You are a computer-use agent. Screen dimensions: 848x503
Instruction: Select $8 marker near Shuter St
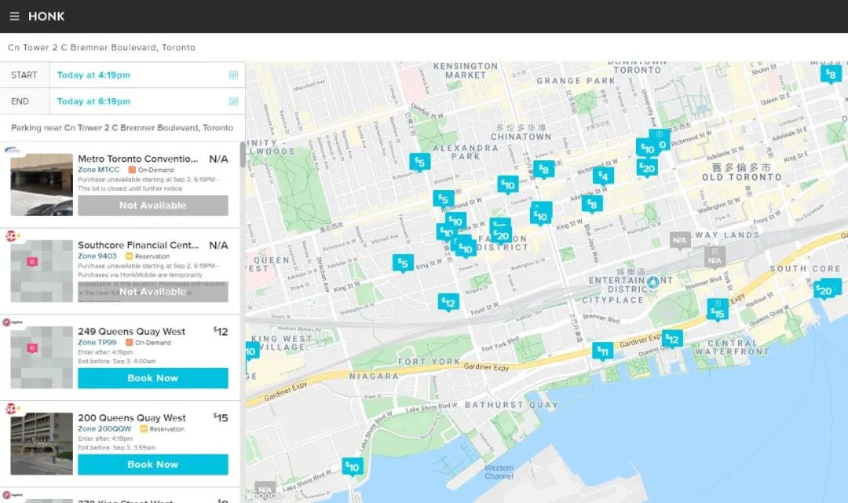pyautogui.click(x=831, y=74)
